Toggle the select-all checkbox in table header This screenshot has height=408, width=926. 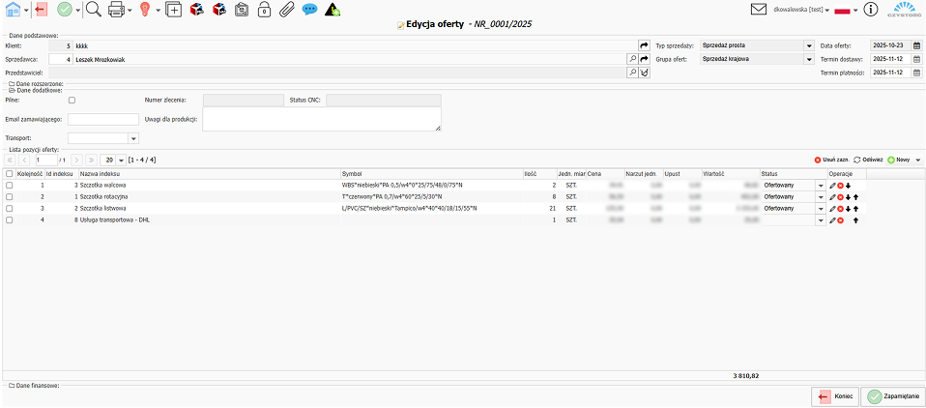pos(9,174)
